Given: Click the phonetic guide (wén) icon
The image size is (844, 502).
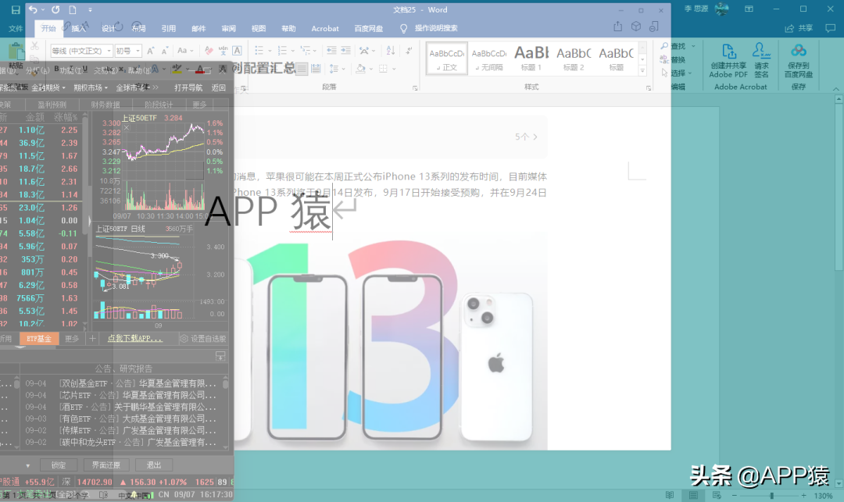Looking at the screenshot, I should point(223,51).
